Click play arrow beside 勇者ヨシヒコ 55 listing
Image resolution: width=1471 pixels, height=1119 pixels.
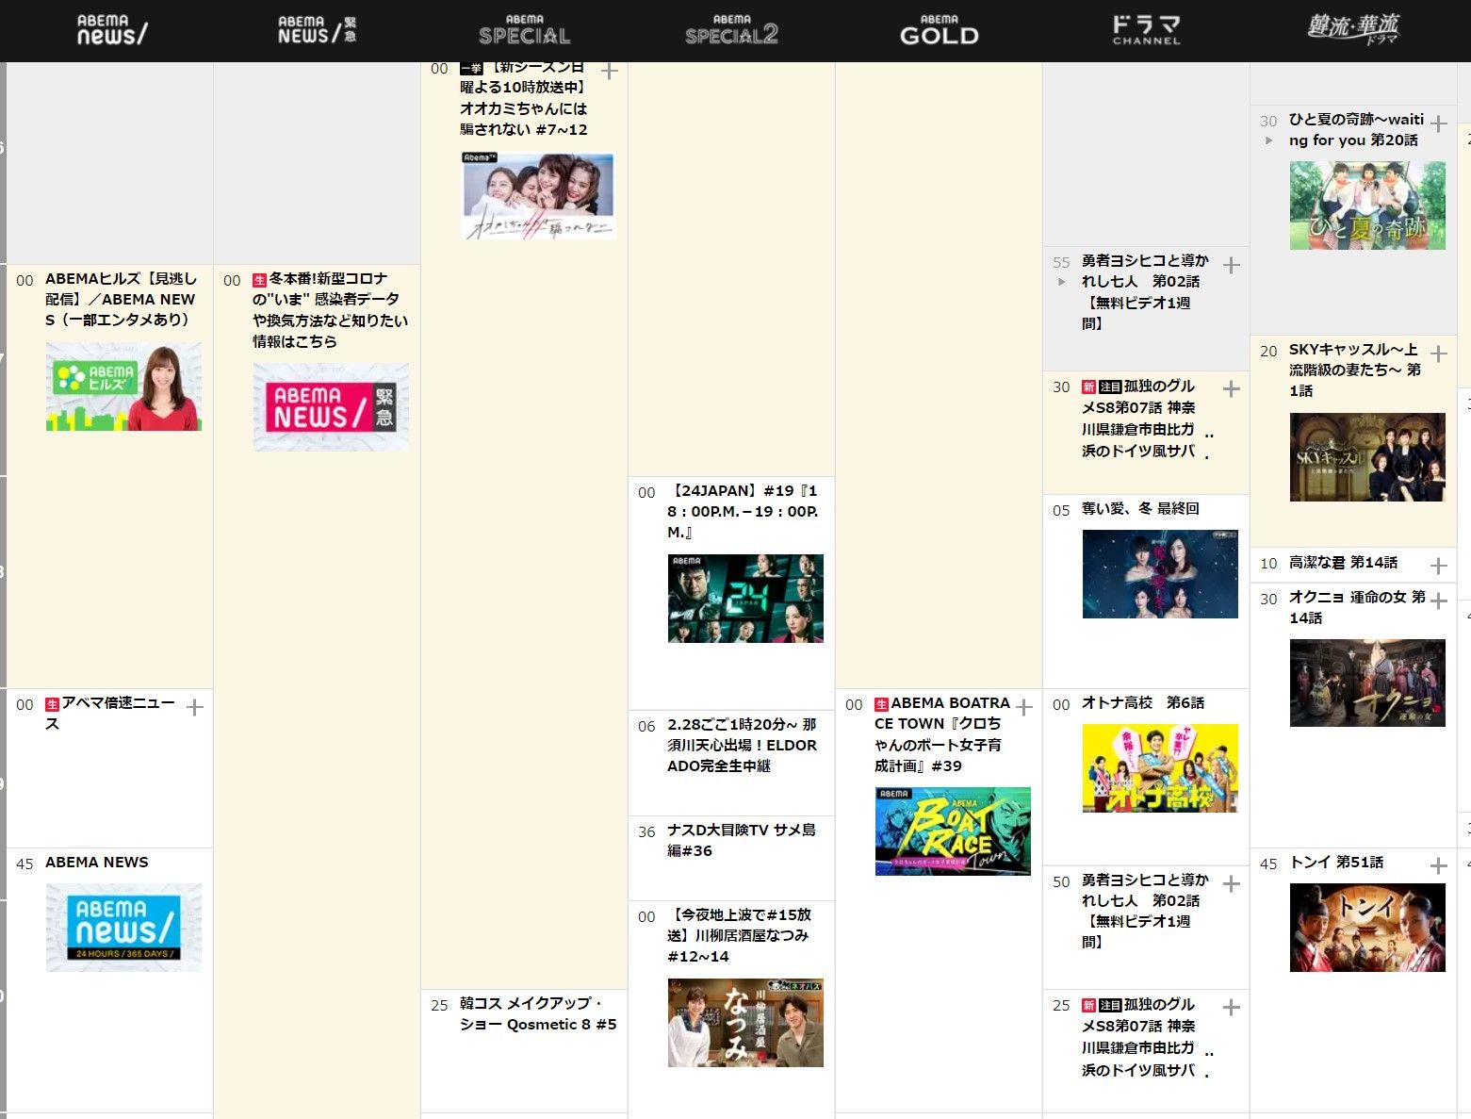(1062, 282)
